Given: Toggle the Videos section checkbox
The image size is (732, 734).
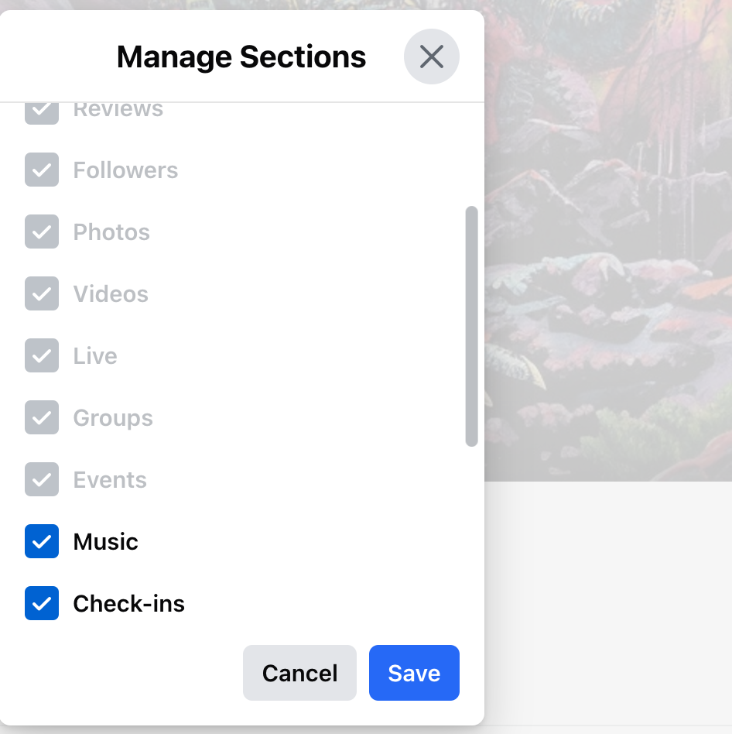Looking at the screenshot, I should (x=42, y=293).
